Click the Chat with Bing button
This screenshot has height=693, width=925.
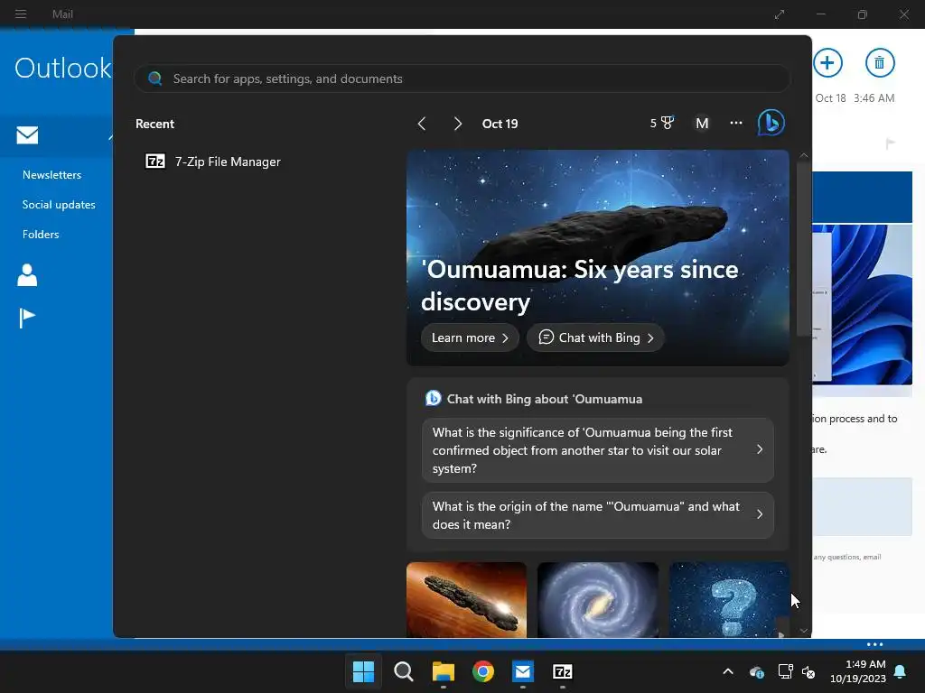click(596, 337)
